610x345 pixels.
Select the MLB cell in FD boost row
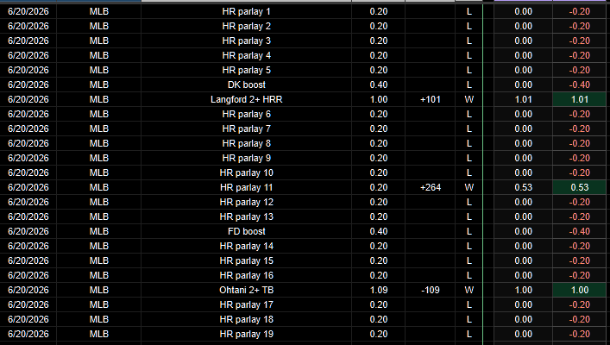point(99,231)
